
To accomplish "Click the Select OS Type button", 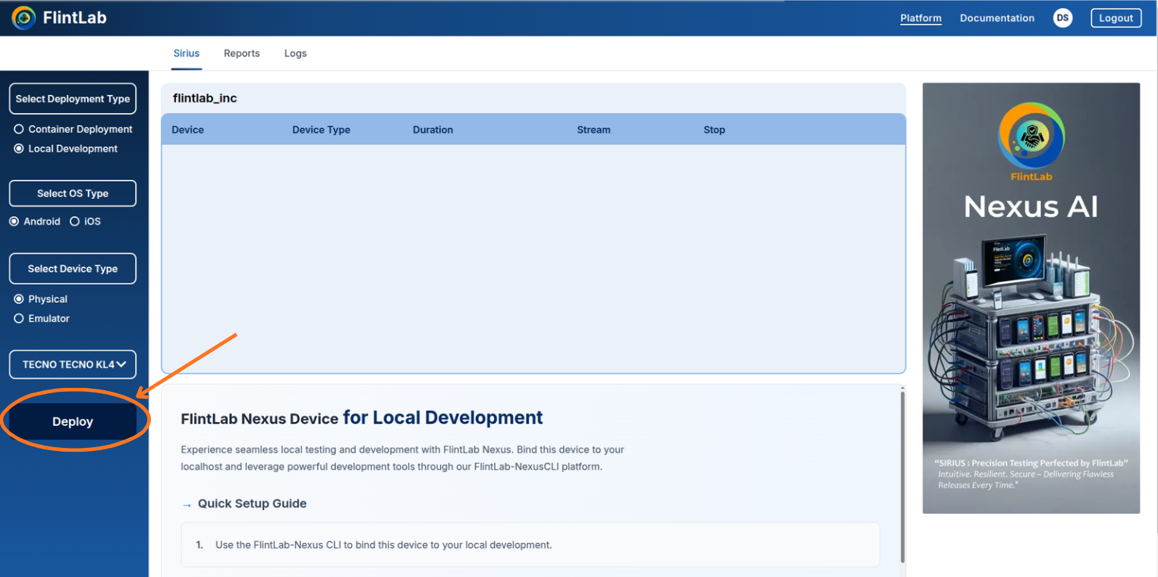I will (x=73, y=193).
